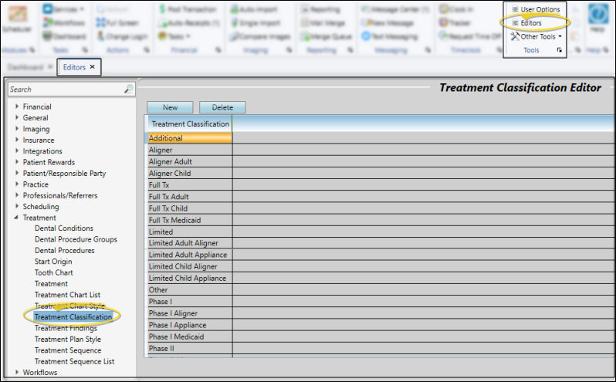The height and width of the screenshot is (382, 616).
Task: Expand the Workflows tree node
Action: pos(17,373)
